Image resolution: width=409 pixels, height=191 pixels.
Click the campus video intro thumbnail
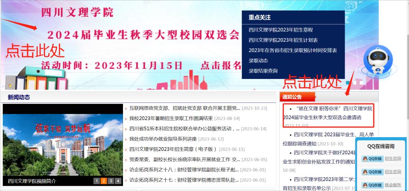click(63, 145)
